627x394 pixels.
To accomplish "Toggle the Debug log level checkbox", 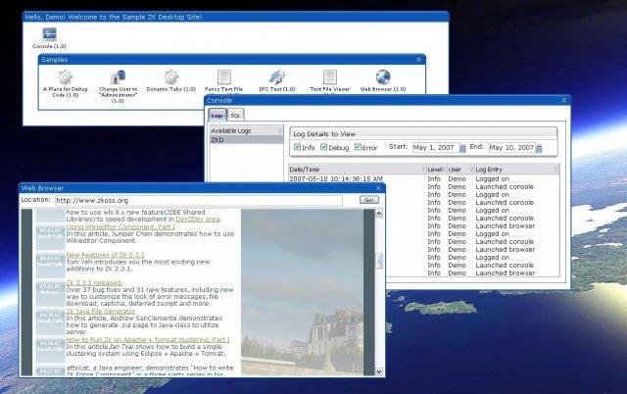I will [324, 147].
